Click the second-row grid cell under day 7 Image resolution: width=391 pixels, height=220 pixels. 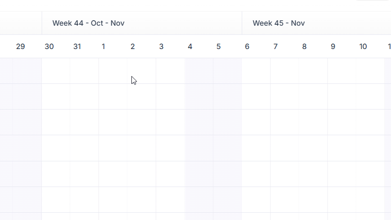284,97
